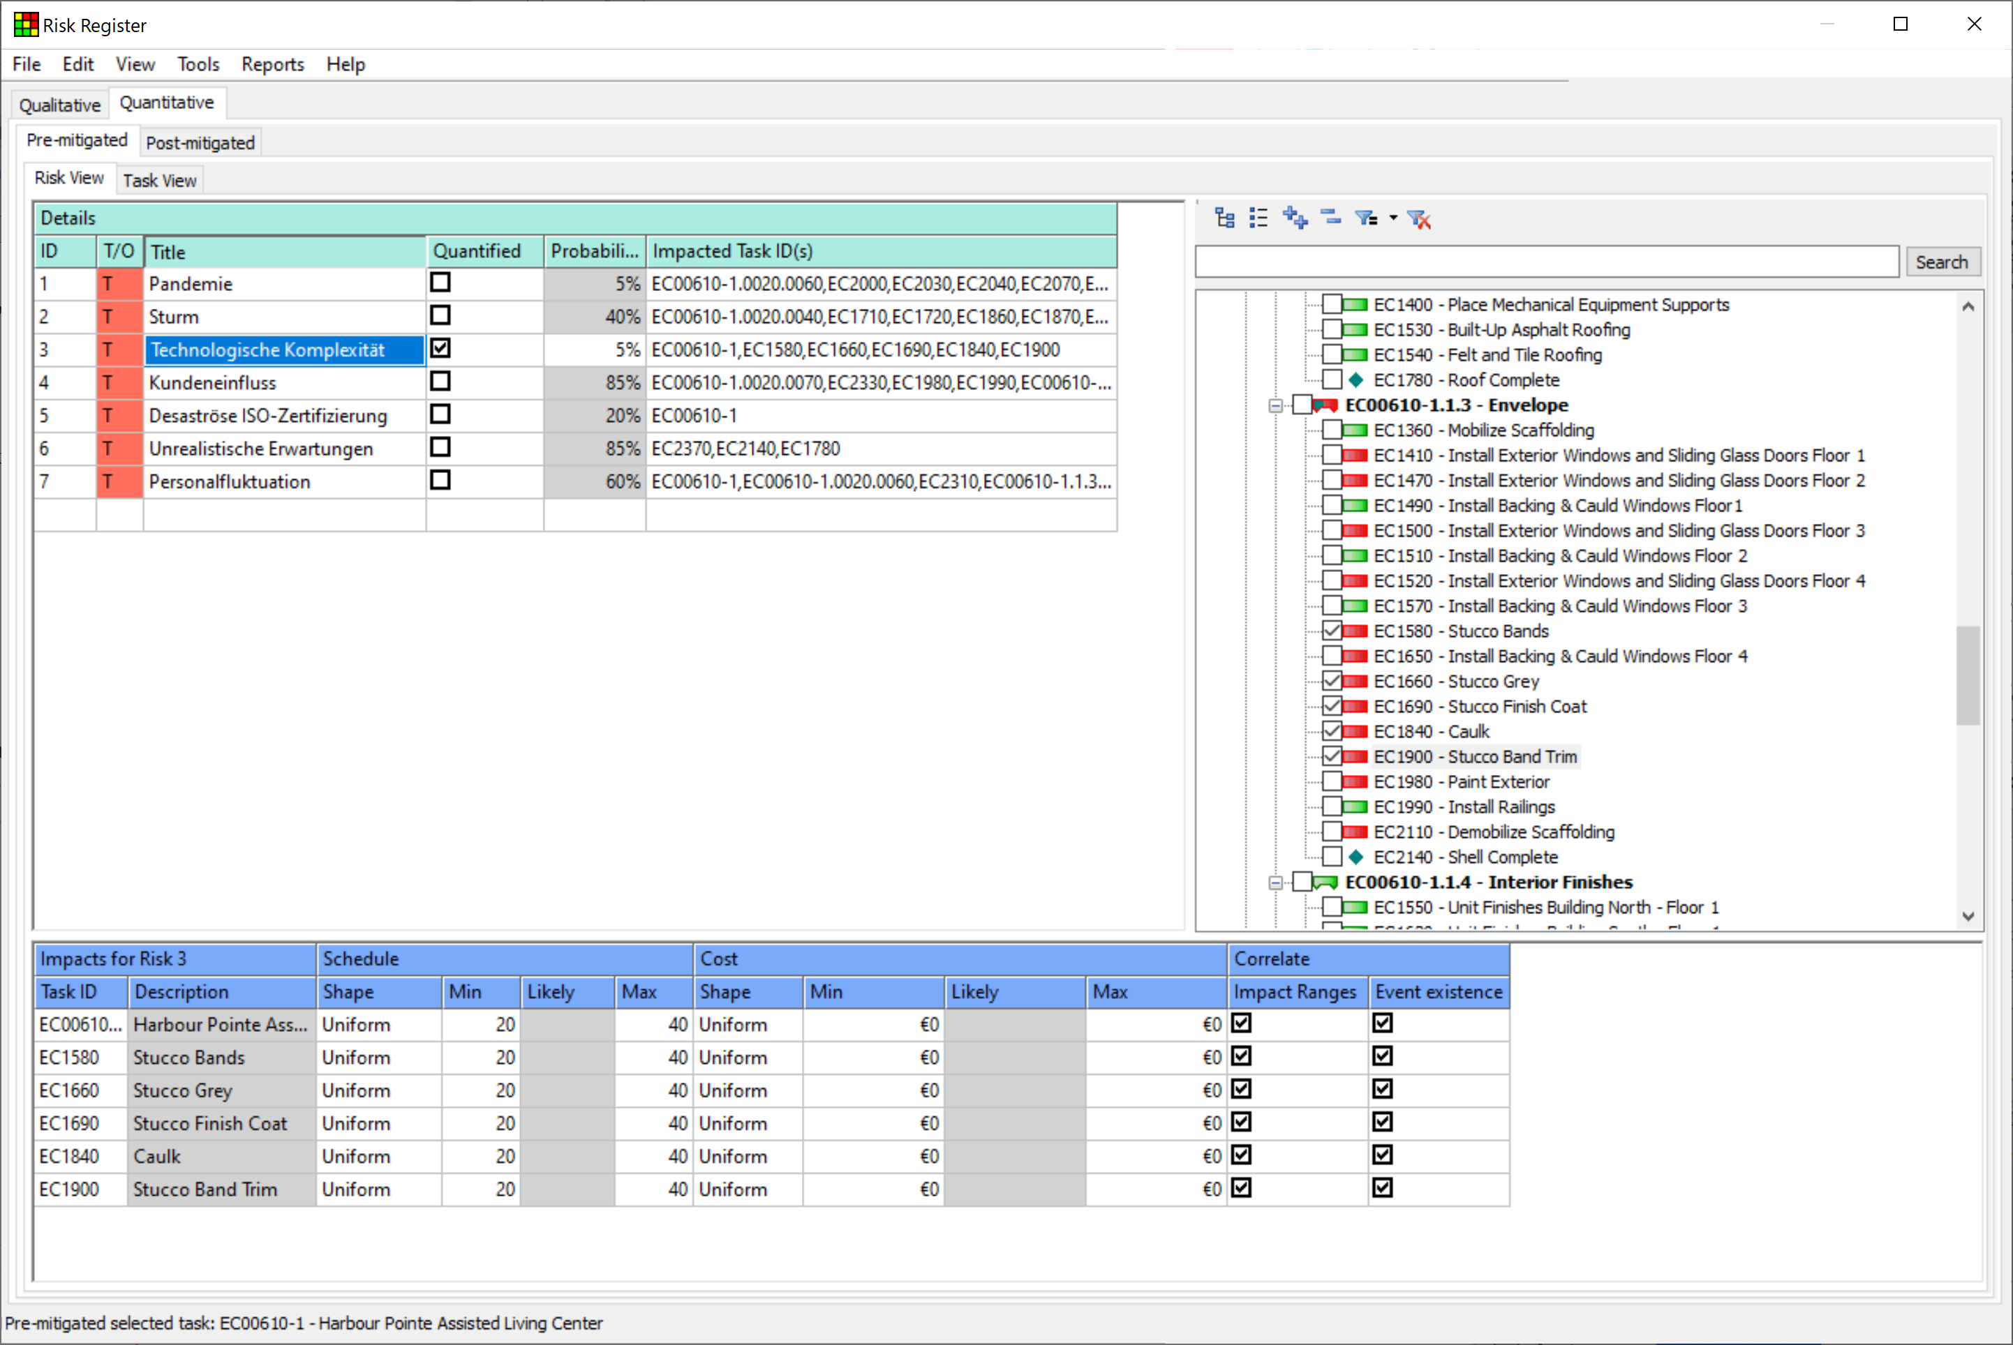Open the Reports menu

(x=272, y=64)
